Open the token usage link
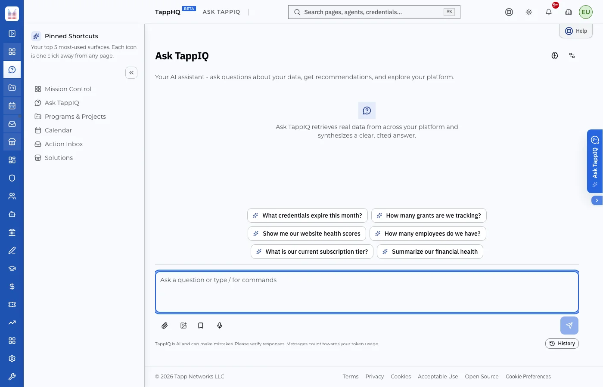Image resolution: width=603 pixels, height=387 pixels. 365,344
